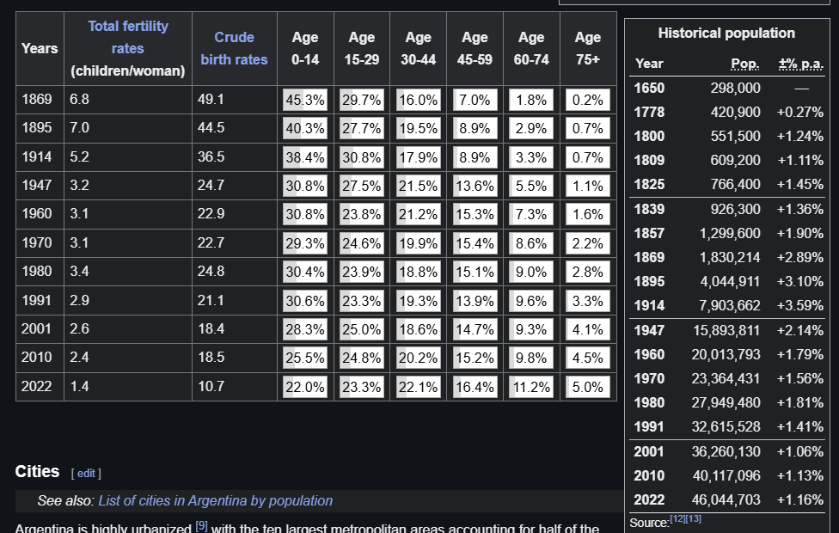Open the Crude birth rates link

pos(234,48)
